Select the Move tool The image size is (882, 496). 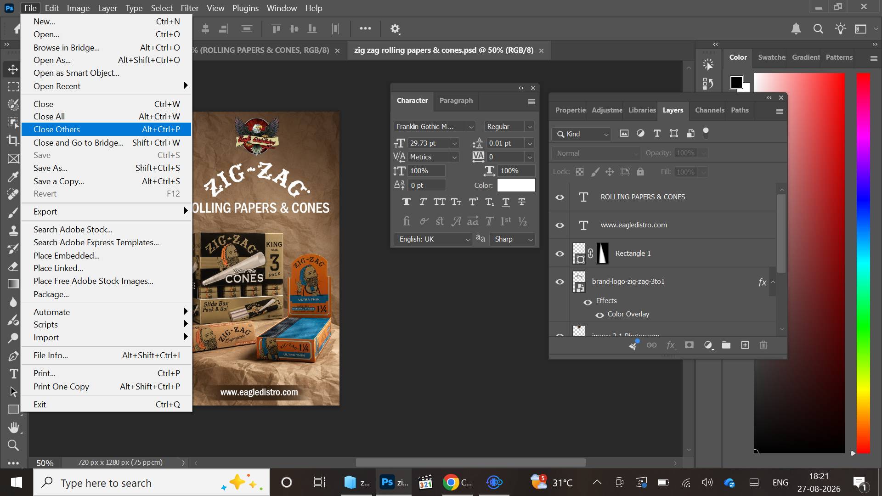[13, 69]
